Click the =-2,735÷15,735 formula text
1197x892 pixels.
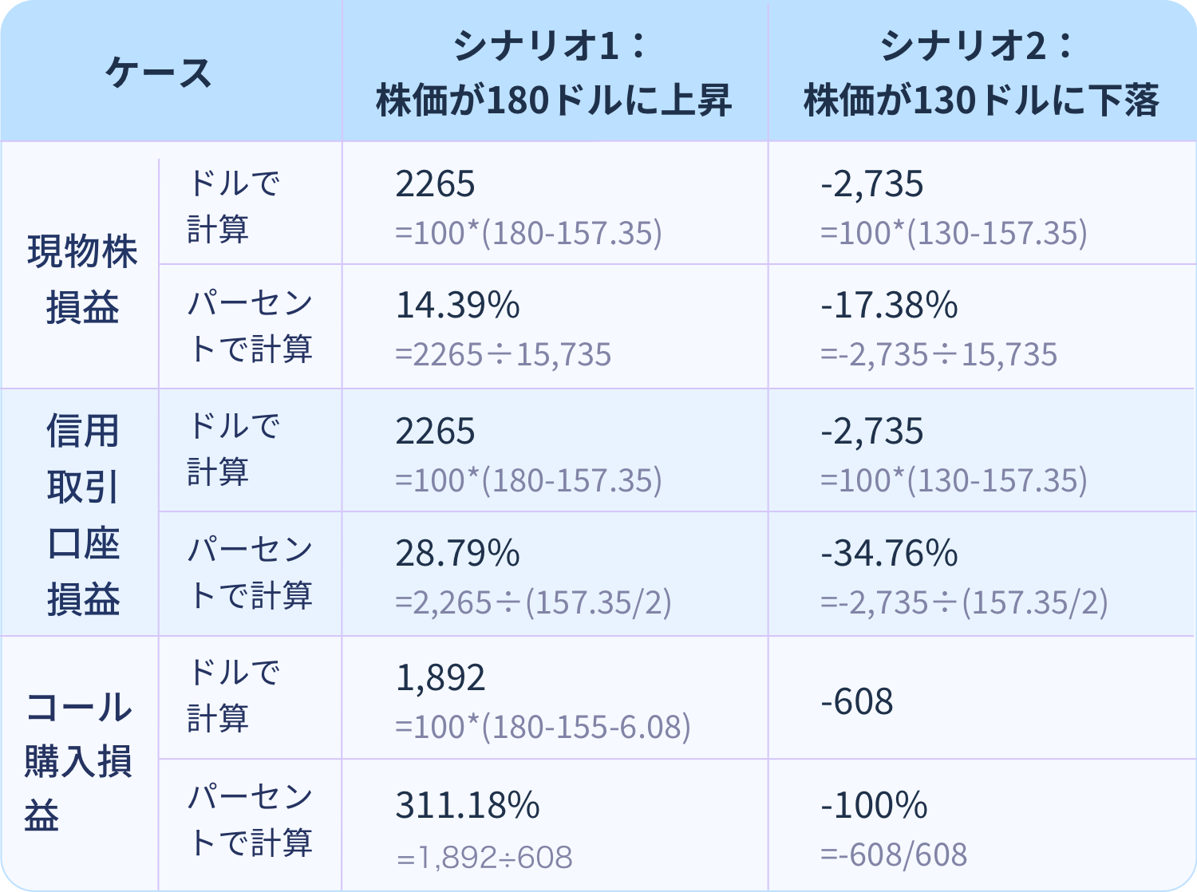click(x=938, y=355)
